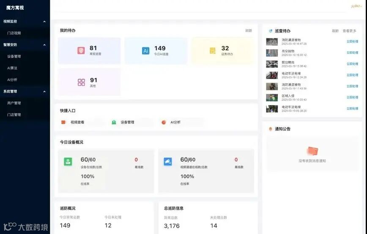Click 立即处理 for 11:43:36 消防通道堆物
Screen dimensions: 367x234
click(352, 86)
